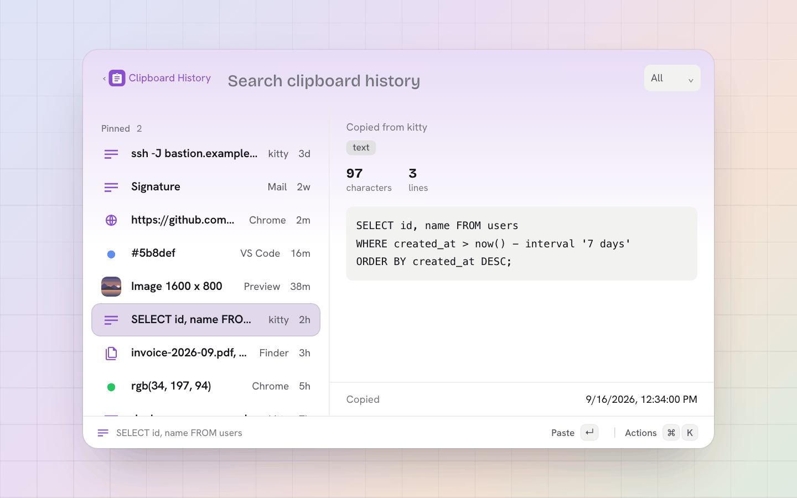Click the purple Clipboard History app icon
Screen dimensions: 797x498
(117, 78)
